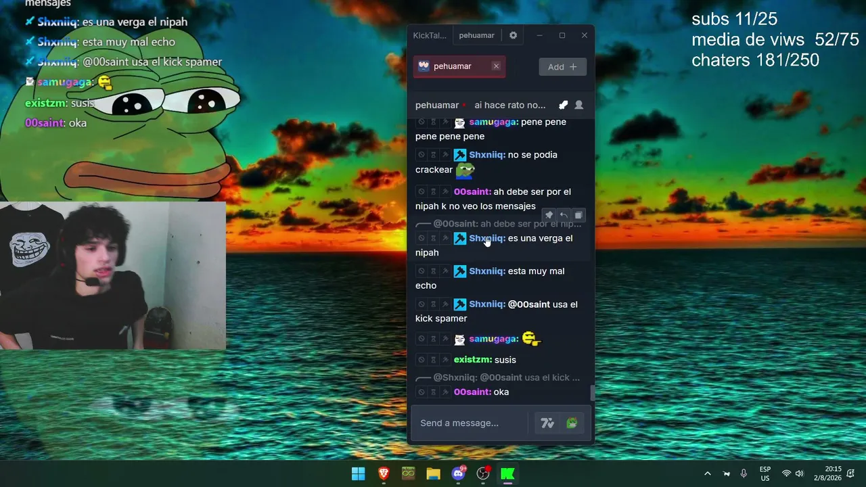
Task: Open 00saint username on 'oka' message
Action: 473,392
